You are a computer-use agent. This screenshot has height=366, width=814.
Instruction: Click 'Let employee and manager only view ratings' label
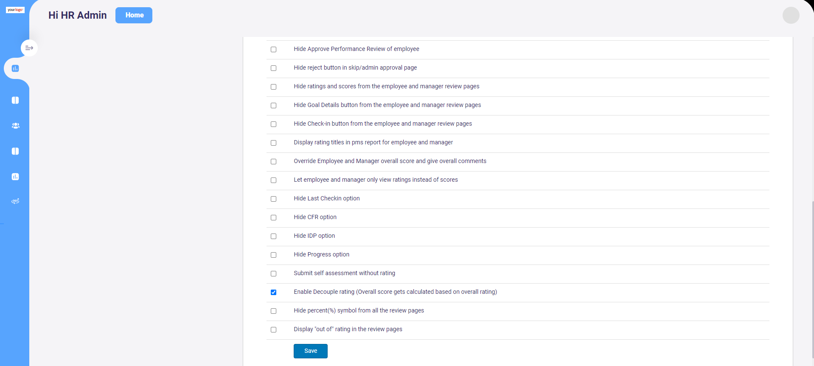[376, 180]
